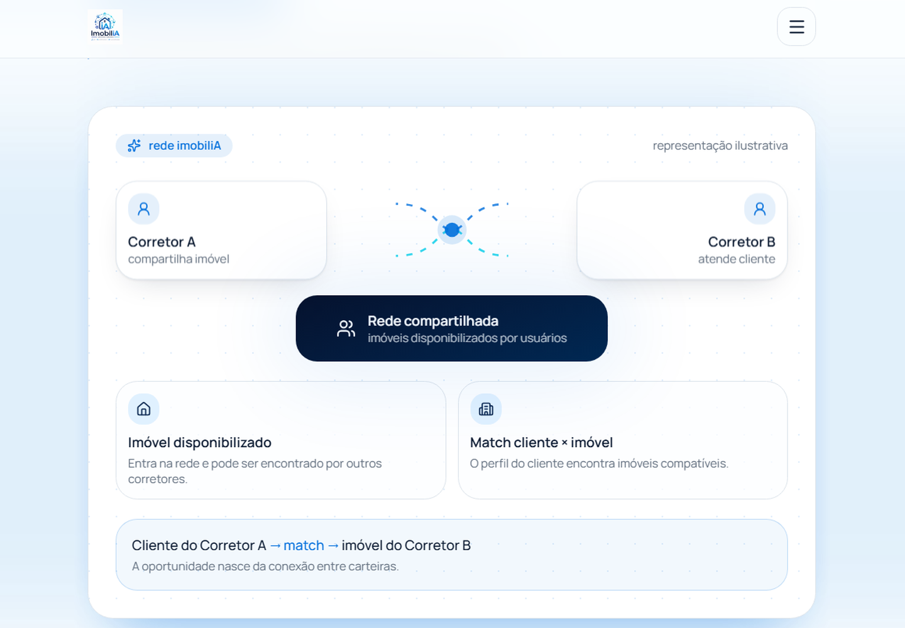Click "O perfil do cliente encontra" description

point(599,463)
